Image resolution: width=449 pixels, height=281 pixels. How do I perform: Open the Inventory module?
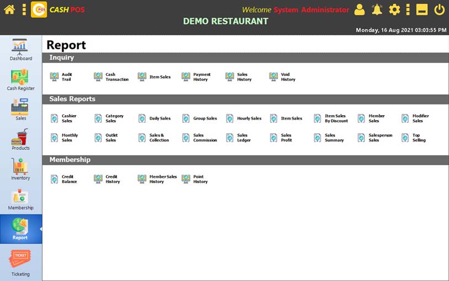point(20,169)
